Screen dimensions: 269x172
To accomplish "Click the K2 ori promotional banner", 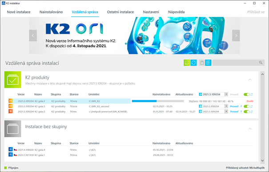I will pos(134,36).
